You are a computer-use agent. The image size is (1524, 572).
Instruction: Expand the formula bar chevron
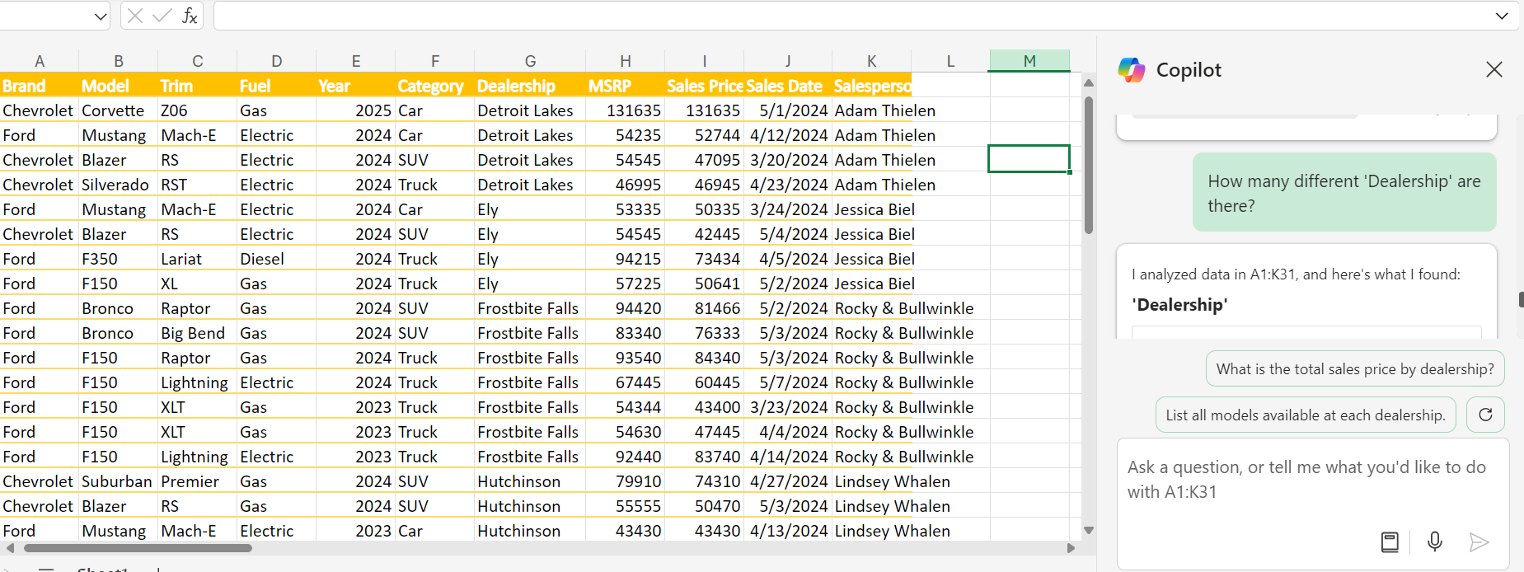point(1502,16)
